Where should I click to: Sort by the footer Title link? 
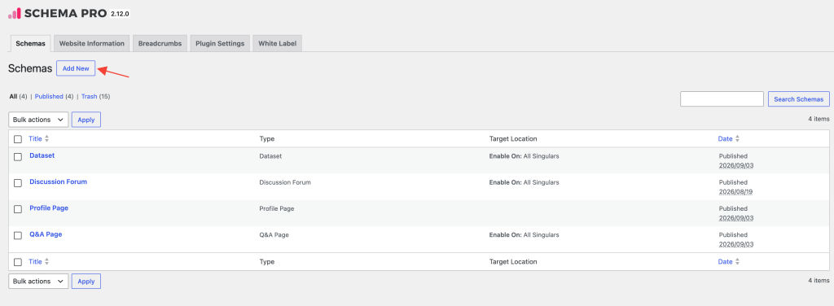(35, 261)
